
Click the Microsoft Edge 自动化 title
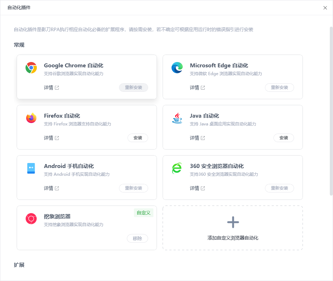pyautogui.click(x=219, y=66)
